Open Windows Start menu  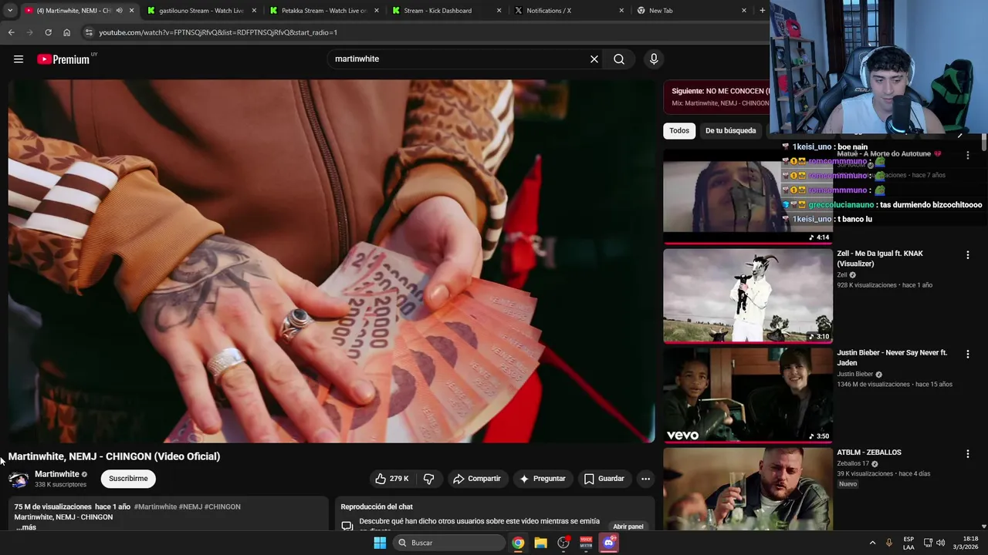click(379, 543)
